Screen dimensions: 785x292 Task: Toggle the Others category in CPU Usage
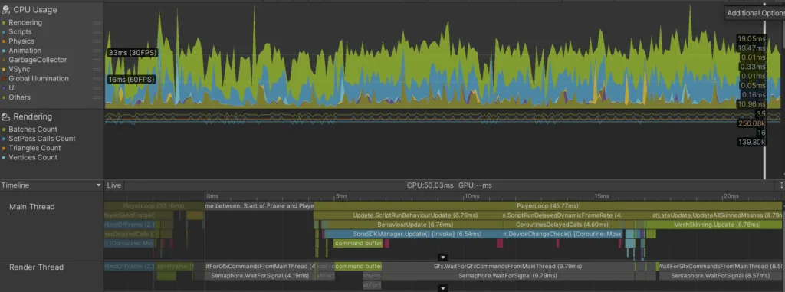4,97
